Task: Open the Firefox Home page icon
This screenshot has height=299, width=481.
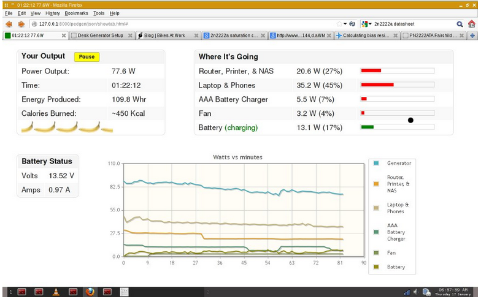Action: 471,24
